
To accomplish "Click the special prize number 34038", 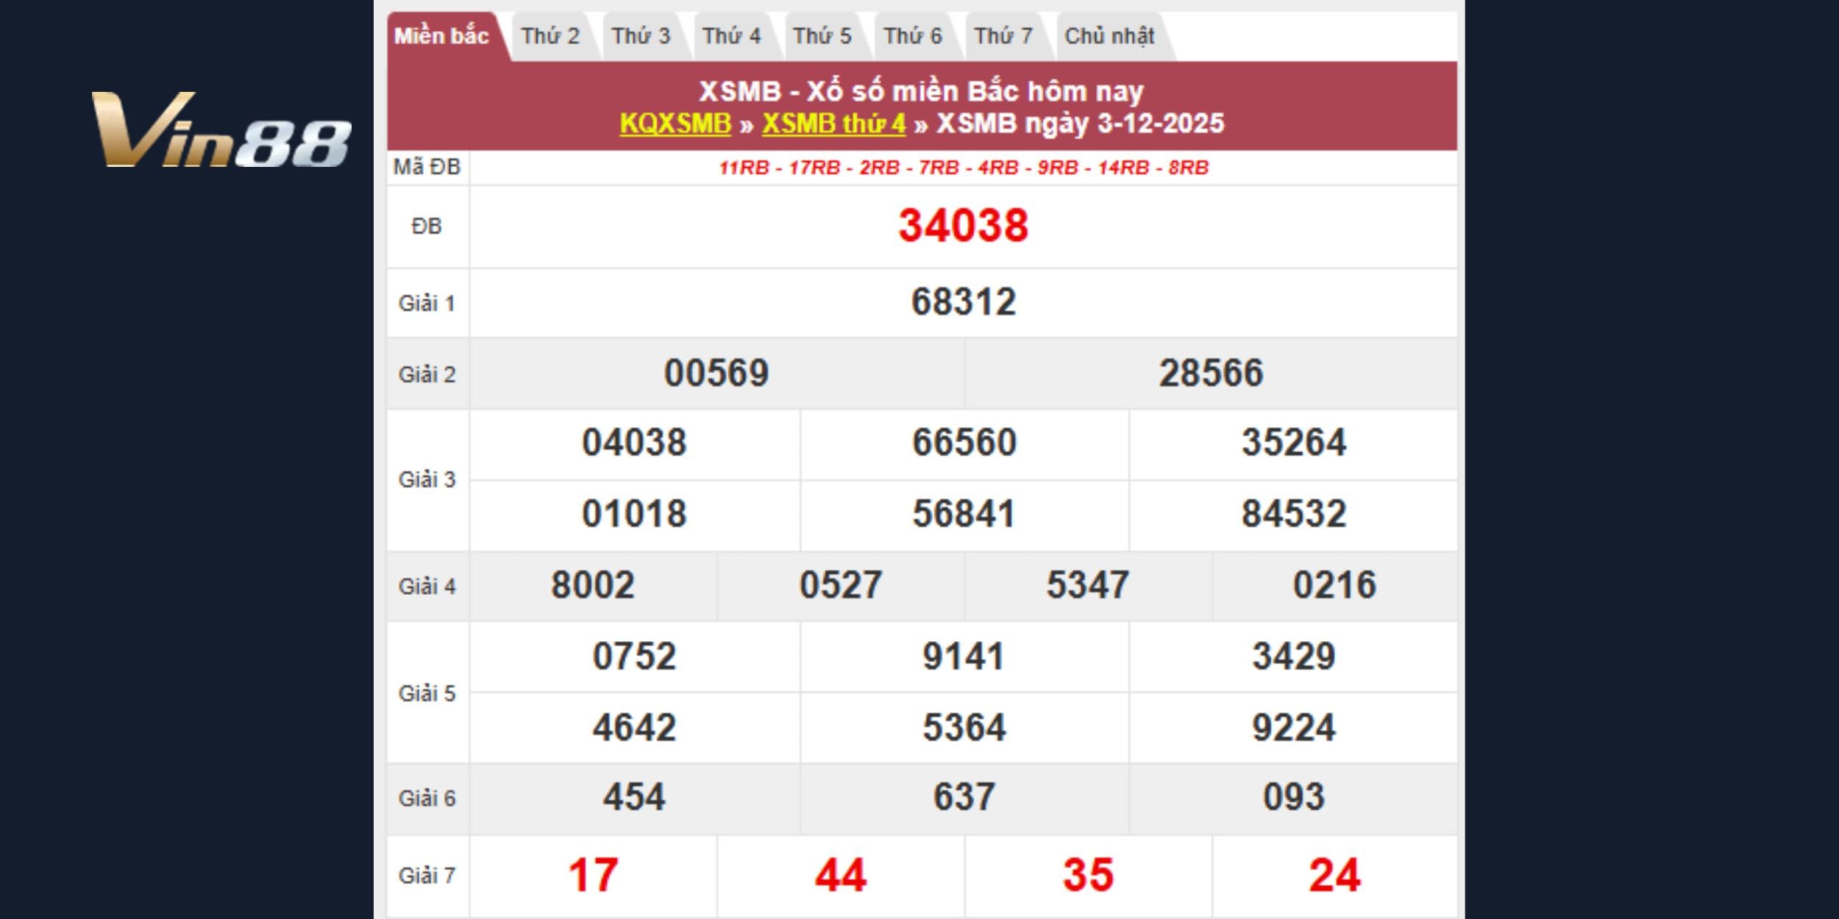I will (x=963, y=226).
